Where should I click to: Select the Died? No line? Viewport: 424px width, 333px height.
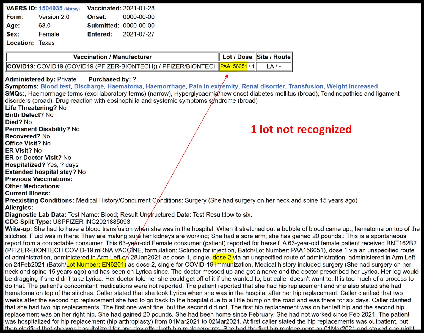(x=18, y=122)
